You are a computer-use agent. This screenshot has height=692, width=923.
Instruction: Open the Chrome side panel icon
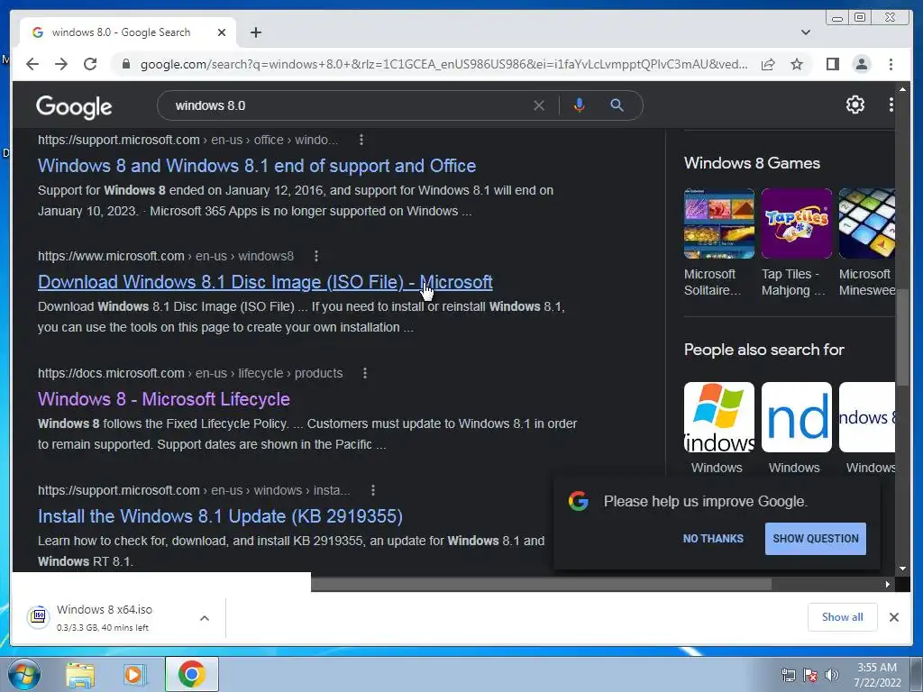[832, 64]
